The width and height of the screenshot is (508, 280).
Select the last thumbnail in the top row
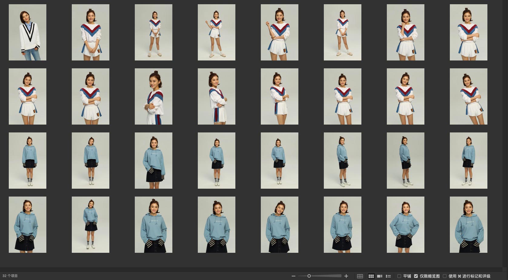pos(469,32)
